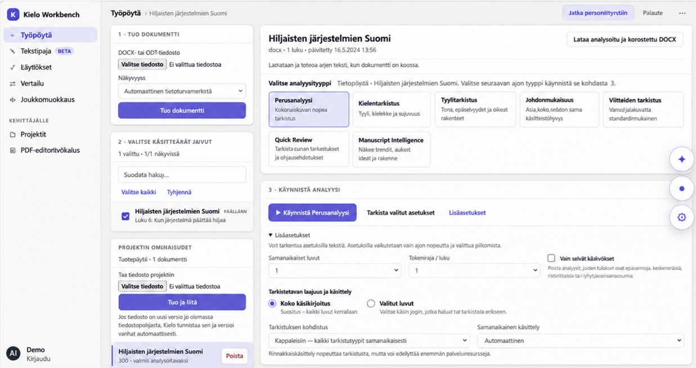Open the Tokeniraja / luku dropdown
This screenshot has width=696, height=368.
474,271
